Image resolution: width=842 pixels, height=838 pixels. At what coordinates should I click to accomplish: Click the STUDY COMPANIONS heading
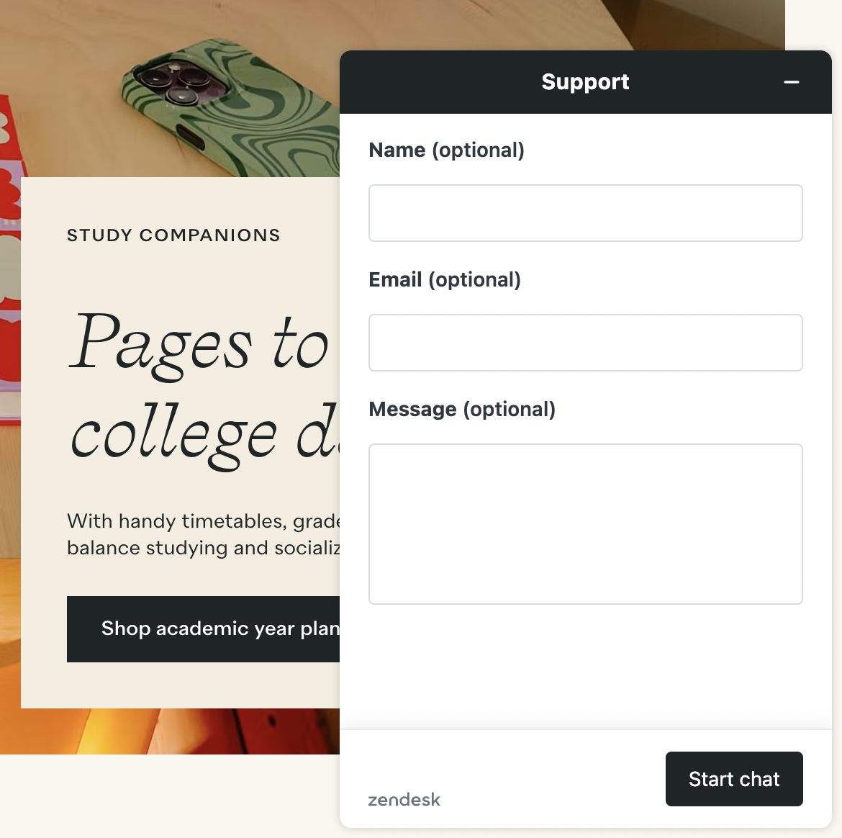[x=173, y=235]
